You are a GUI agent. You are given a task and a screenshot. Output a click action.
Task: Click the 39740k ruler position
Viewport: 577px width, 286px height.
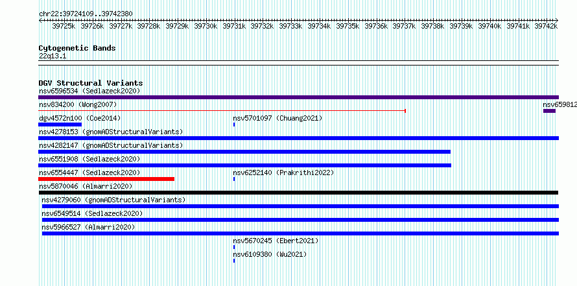point(489,26)
